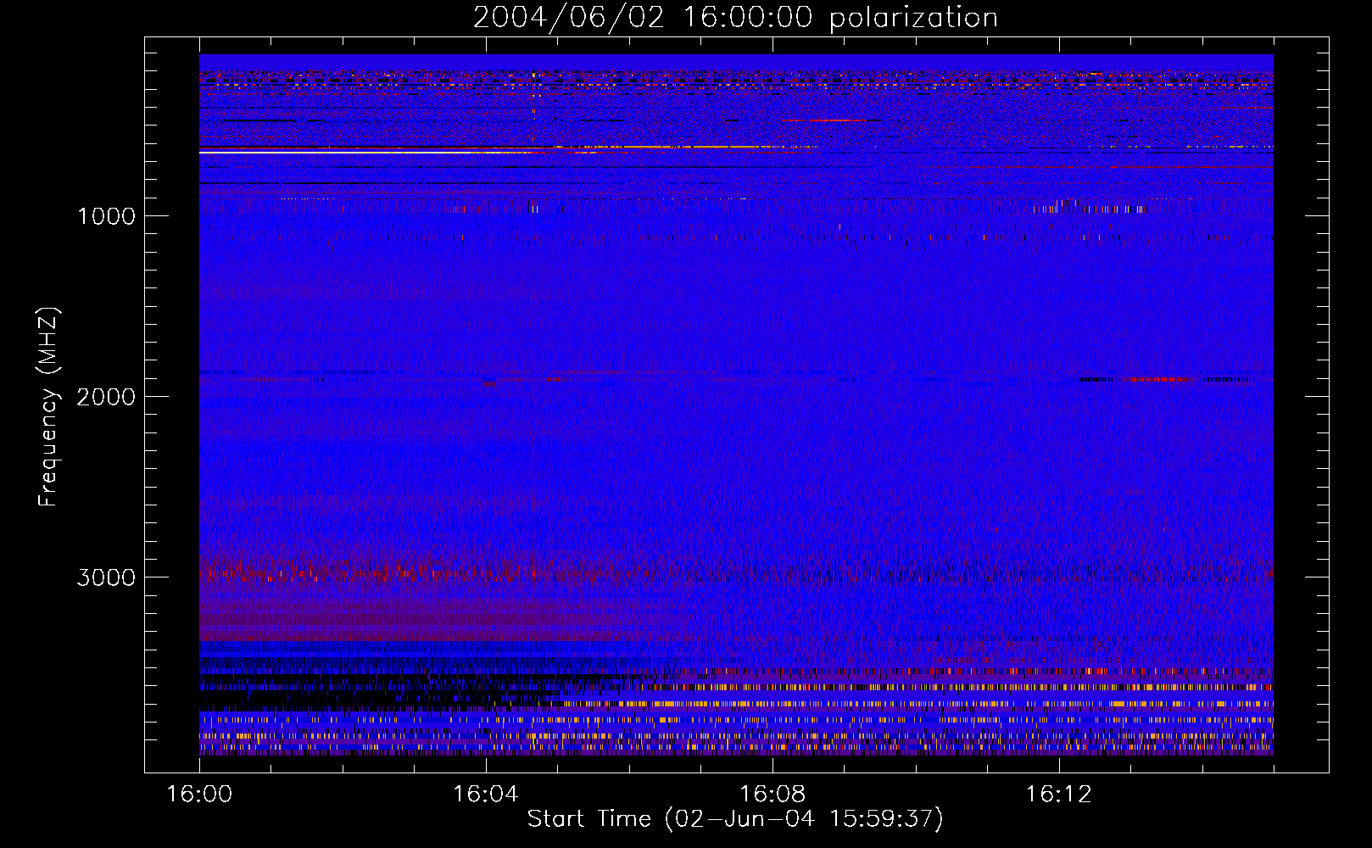
Task: Click the 16:12 time tick label
Action: [1058, 795]
